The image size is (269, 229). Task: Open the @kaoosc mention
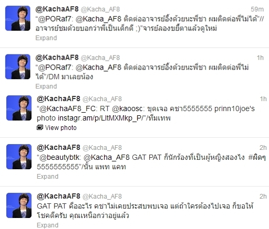tap(127, 108)
